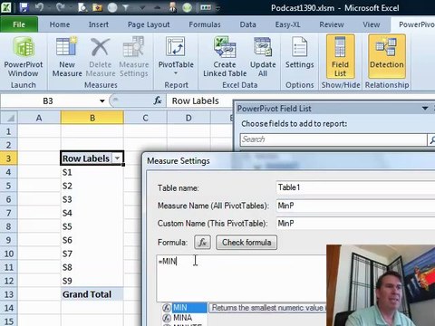Click the yellow folder icon in quick access toolbar
Image resolution: width=435 pixels, height=326 pixels.
tap(97, 7)
